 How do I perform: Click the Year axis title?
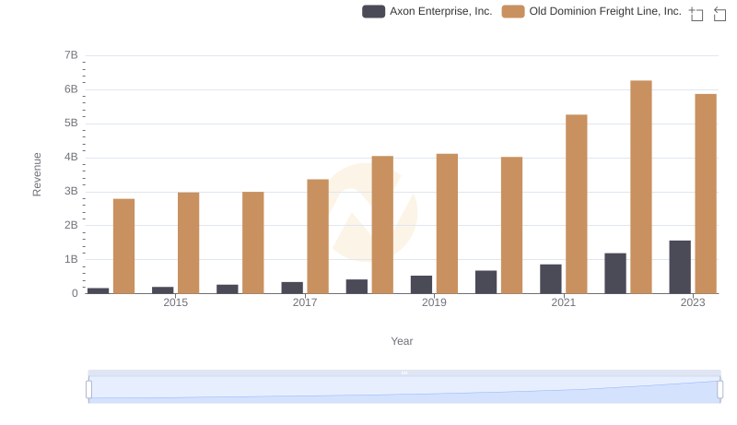coord(402,341)
